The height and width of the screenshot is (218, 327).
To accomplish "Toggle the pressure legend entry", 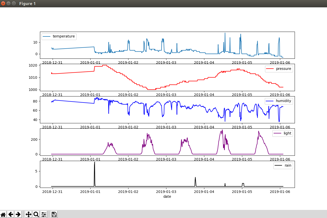I will (279, 69).
